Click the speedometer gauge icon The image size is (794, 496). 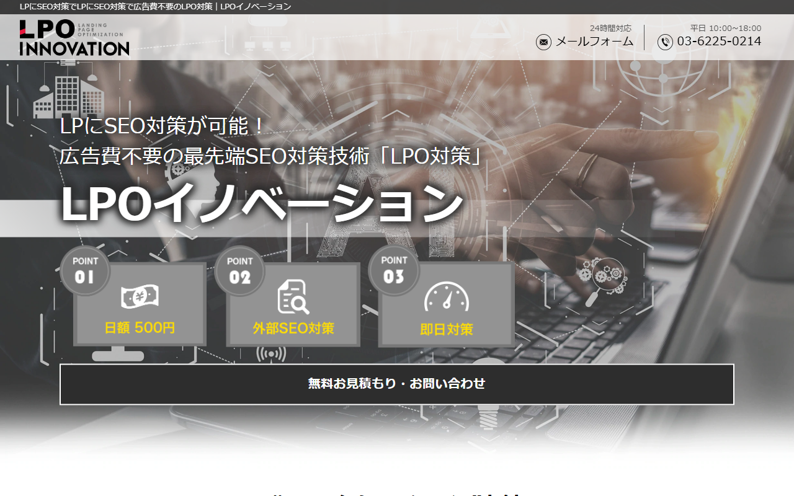pyautogui.click(x=446, y=297)
